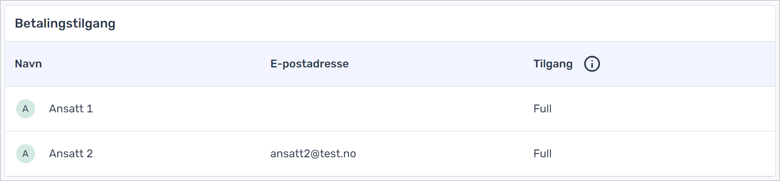Click the Tilgang info icon
The width and height of the screenshot is (780, 181).
(592, 64)
